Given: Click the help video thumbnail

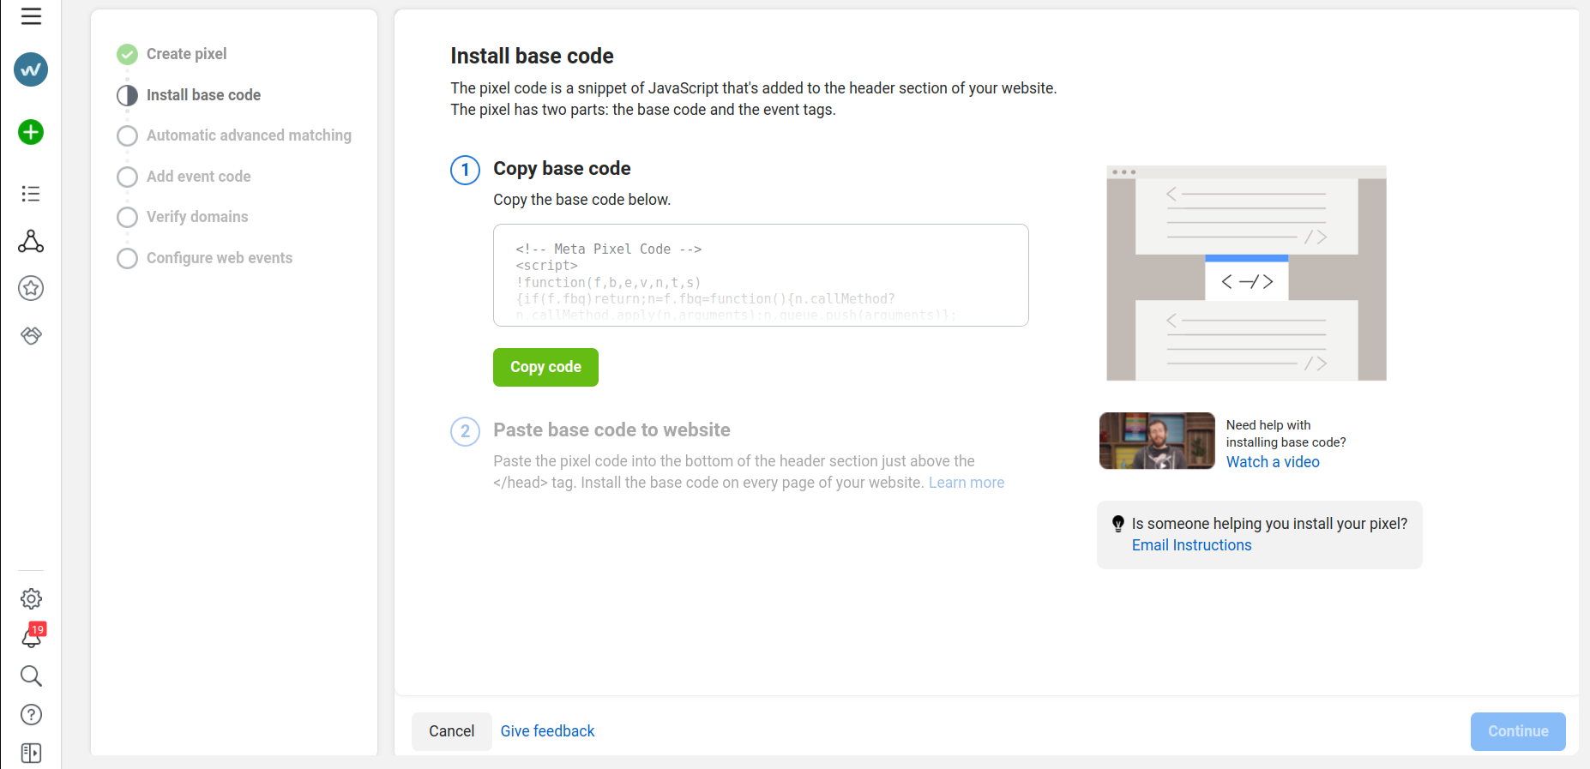Looking at the screenshot, I should [1157, 441].
